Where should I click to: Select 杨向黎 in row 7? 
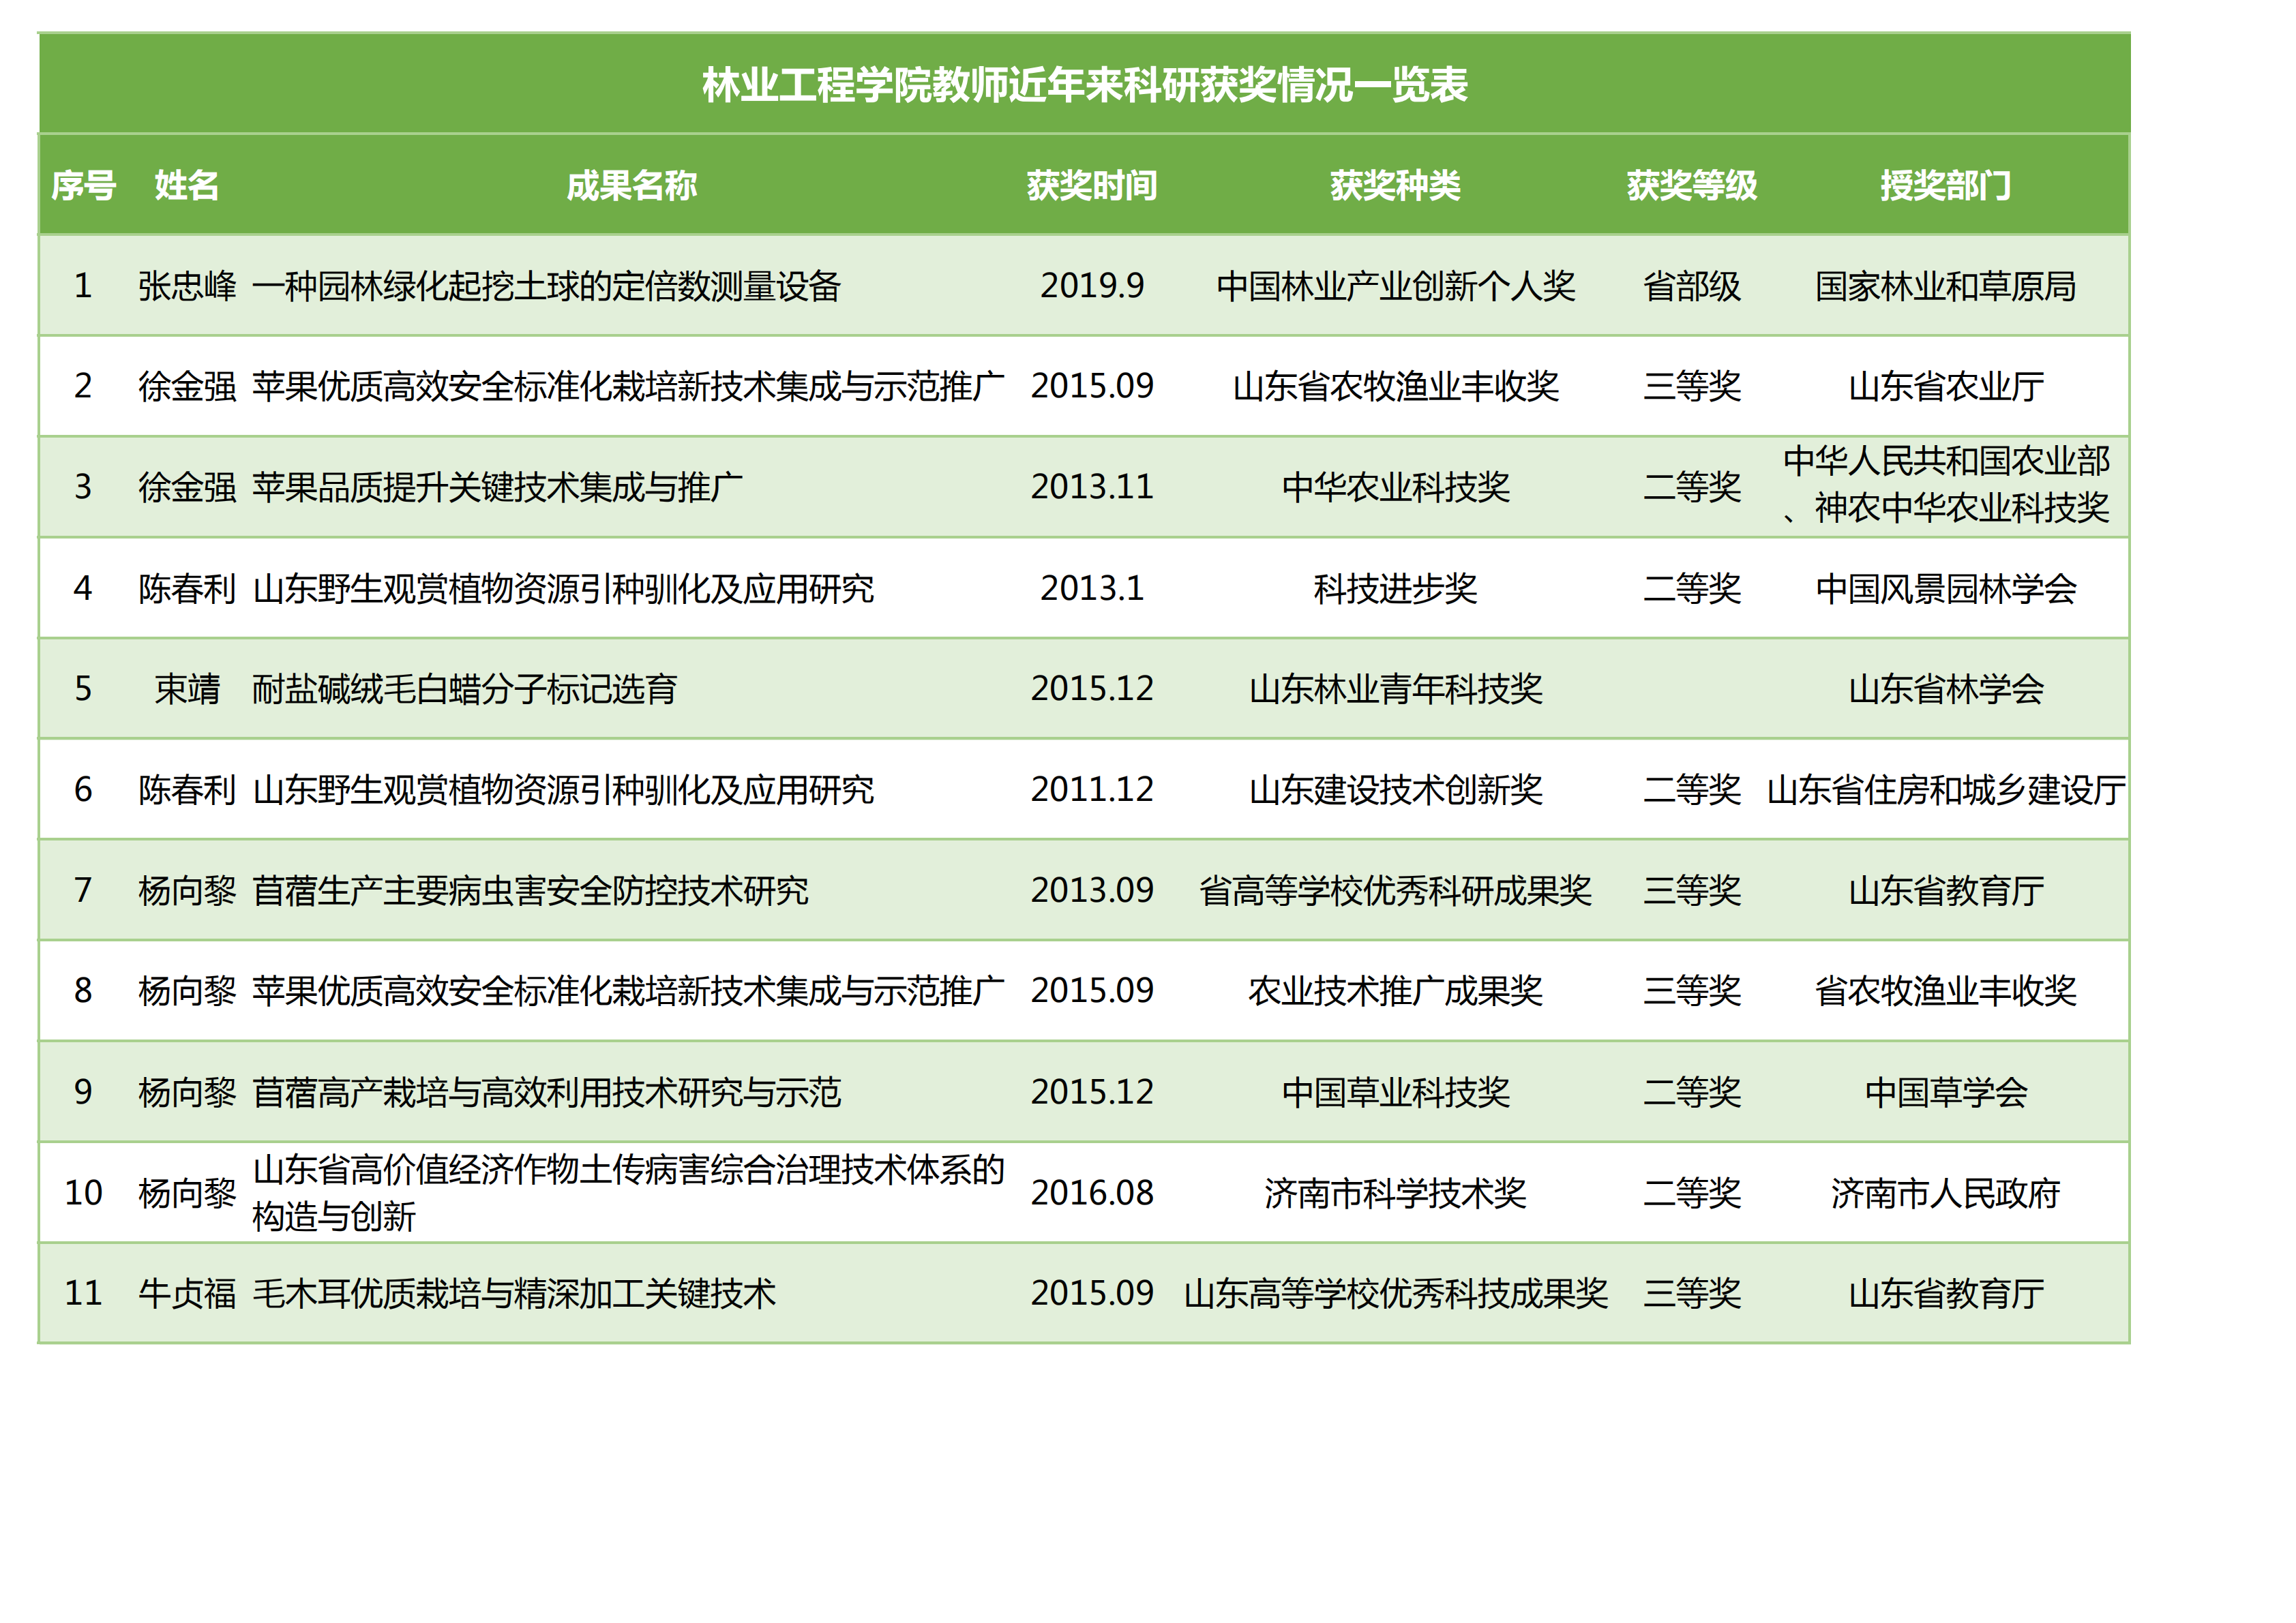(187, 890)
